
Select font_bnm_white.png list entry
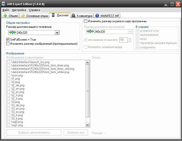pyautogui.click(x=40, y=72)
